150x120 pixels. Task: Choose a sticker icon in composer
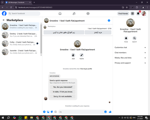click(x=52, y=112)
